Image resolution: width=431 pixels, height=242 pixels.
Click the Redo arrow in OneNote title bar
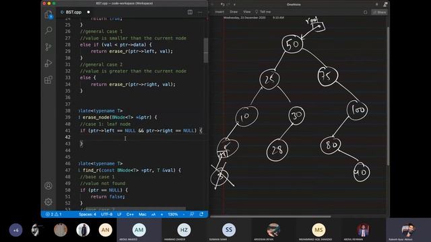point(228,5)
